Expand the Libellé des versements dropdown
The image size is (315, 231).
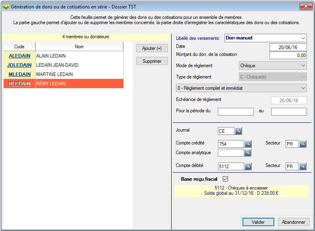pos(303,38)
